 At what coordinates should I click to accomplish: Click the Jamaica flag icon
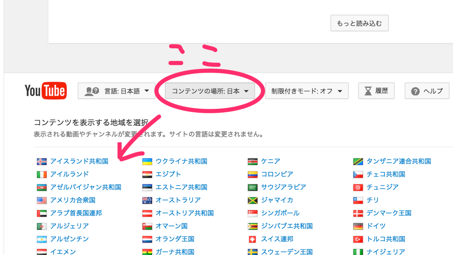tap(253, 201)
